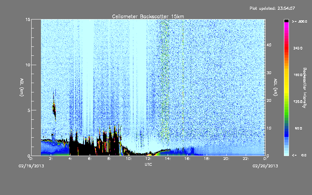Click the "15" km altitude tick label
Image resolution: width=312 pixels, height=195 pixels.
(28, 19)
